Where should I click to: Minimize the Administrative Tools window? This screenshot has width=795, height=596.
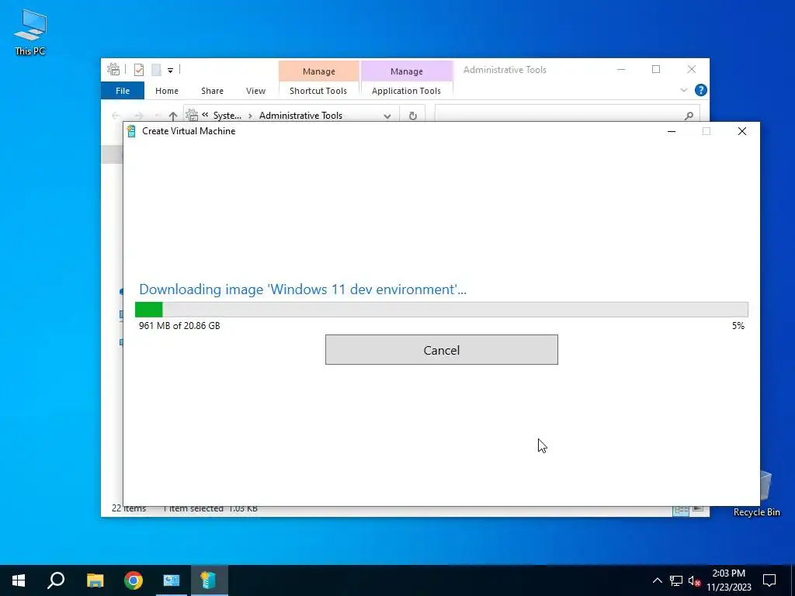point(621,69)
